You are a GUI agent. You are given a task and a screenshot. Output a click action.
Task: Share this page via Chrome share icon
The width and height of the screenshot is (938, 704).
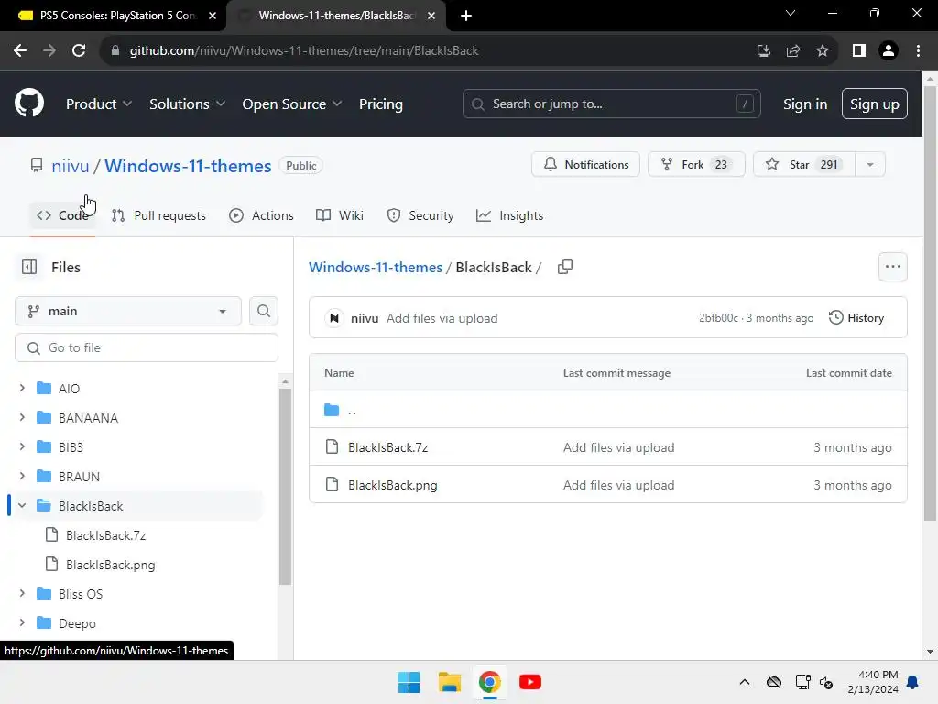pos(793,51)
